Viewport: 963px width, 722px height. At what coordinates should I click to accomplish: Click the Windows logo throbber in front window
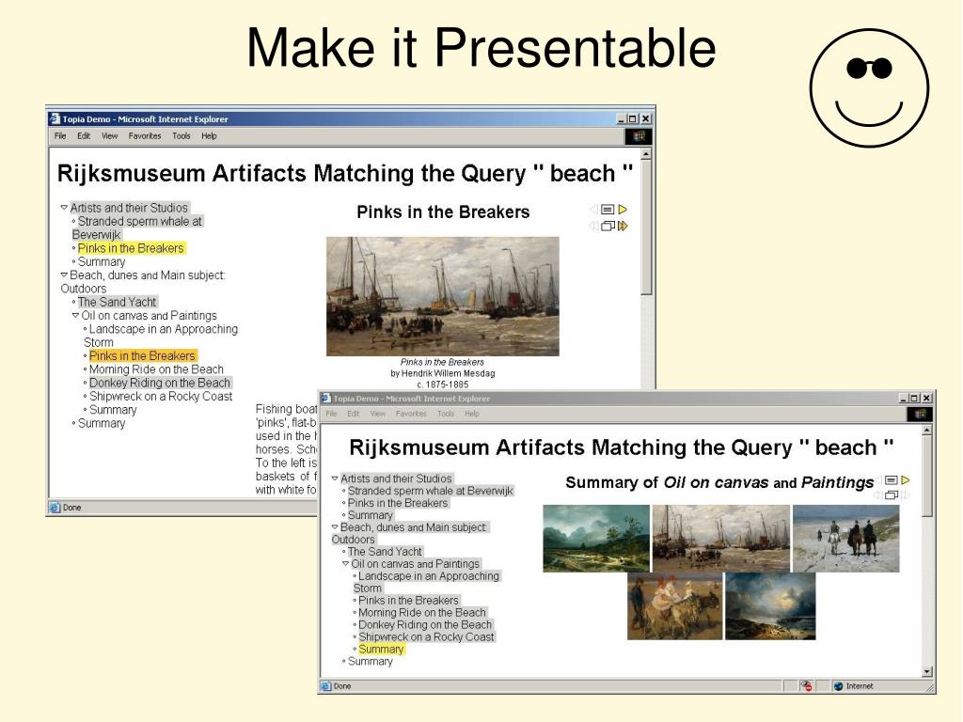920,414
